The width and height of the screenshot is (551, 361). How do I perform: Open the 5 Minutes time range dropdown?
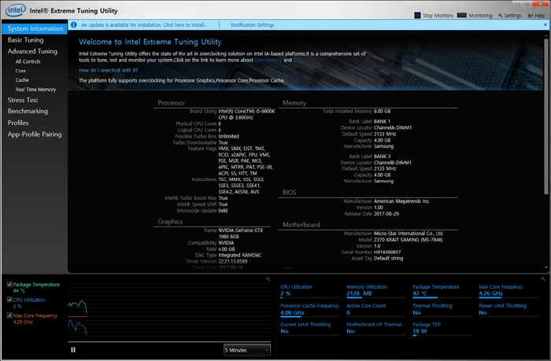[x=247, y=350]
